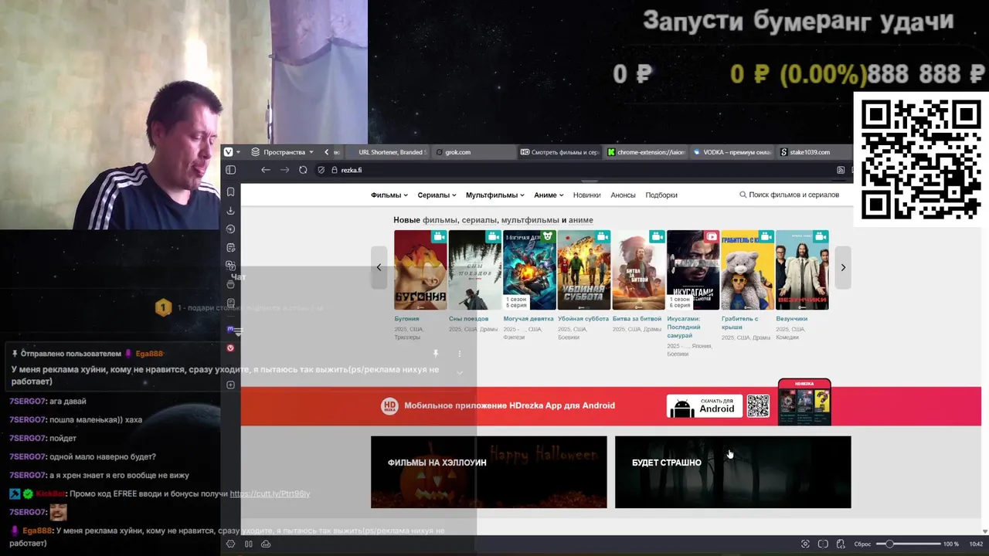Image resolution: width=989 pixels, height=556 pixels.
Task: Switch to chrome-extension tab
Action: (646, 152)
